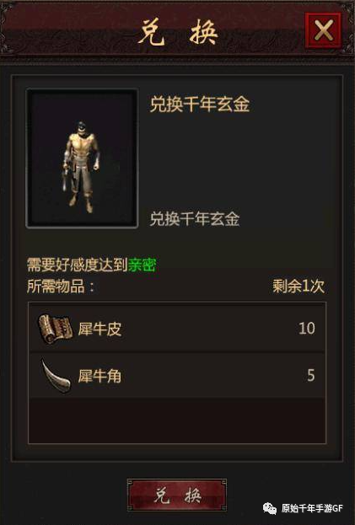
Task: Click the 犀牛角 item name
Action: coord(100,376)
